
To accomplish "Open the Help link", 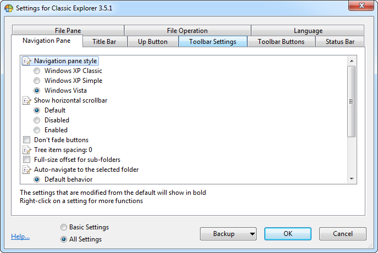I will click(x=20, y=237).
